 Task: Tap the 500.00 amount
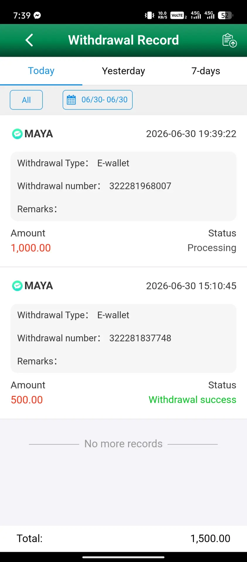[x=27, y=400]
